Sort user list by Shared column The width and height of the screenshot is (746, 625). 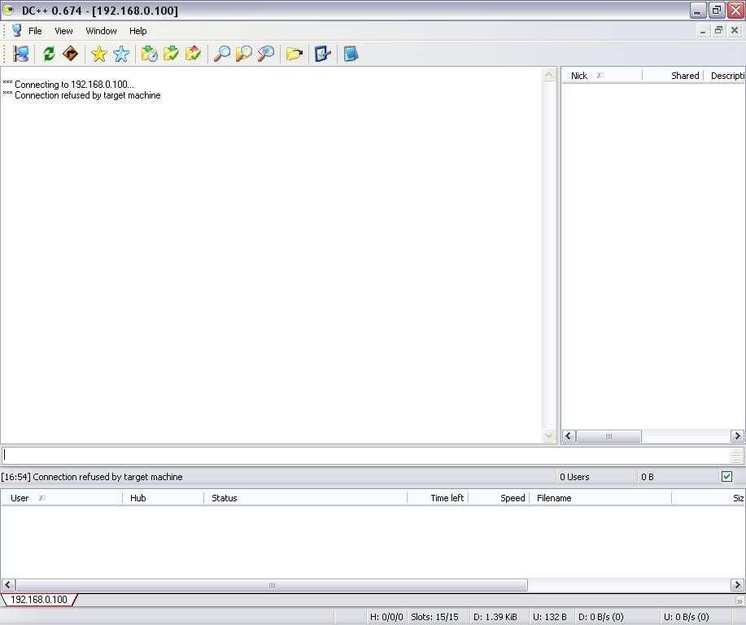[672, 76]
